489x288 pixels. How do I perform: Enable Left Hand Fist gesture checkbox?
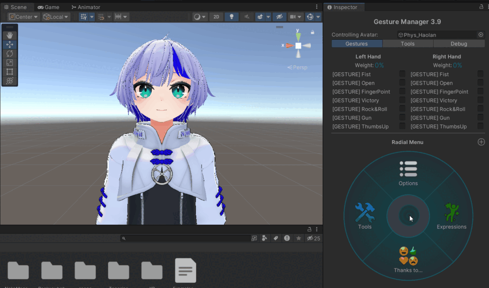(402, 74)
